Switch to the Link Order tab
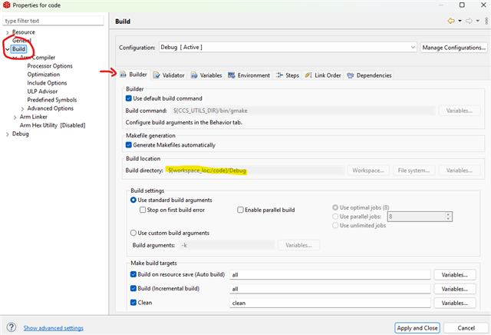This screenshot has width=491, height=335. pyautogui.click(x=323, y=75)
